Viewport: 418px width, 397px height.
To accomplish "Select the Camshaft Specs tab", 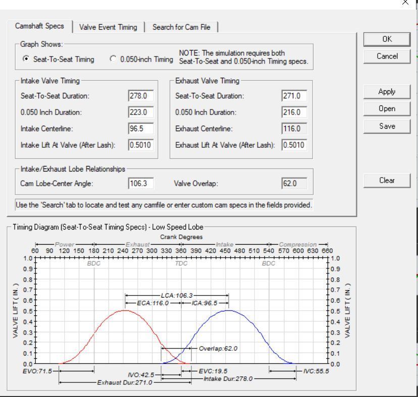I will (39, 27).
